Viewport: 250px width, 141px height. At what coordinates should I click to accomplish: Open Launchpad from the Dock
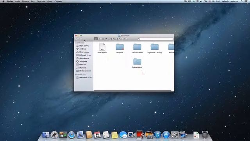point(54,135)
